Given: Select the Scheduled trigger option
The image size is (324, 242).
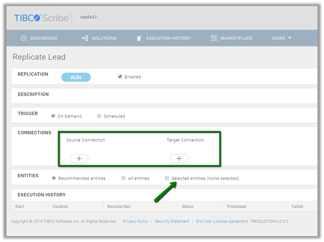Looking at the screenshot, I should (x=99, y=116).
